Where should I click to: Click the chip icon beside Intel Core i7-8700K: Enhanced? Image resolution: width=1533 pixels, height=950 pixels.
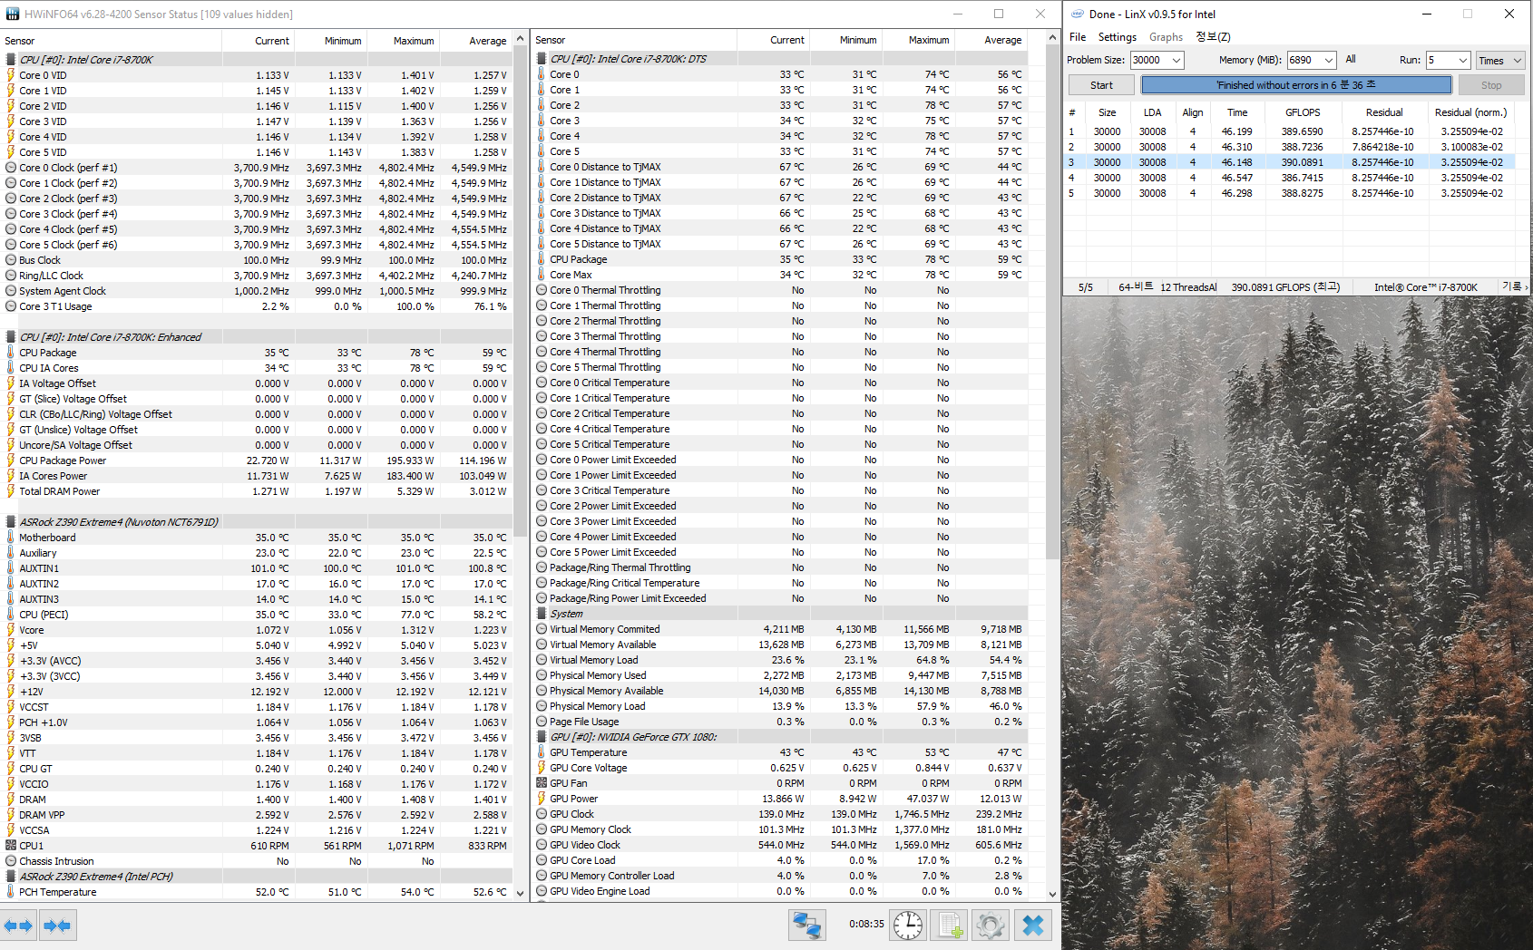coord(11,337)
